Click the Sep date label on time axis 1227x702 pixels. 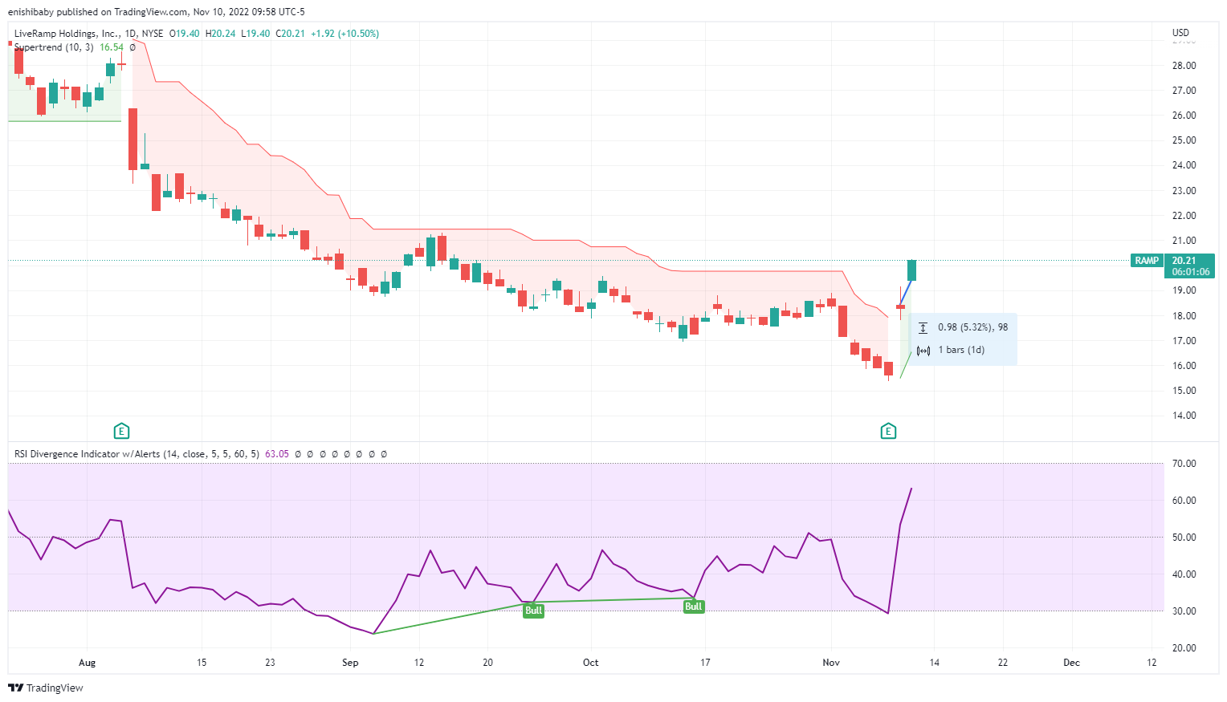point(350,663)
